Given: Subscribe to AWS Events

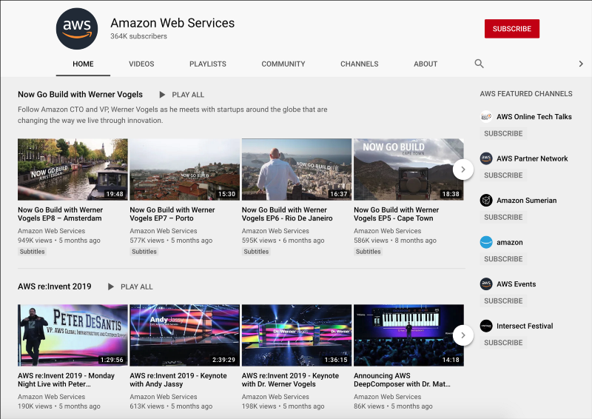Looking at the screenshot, I should (x=503, y=301).
